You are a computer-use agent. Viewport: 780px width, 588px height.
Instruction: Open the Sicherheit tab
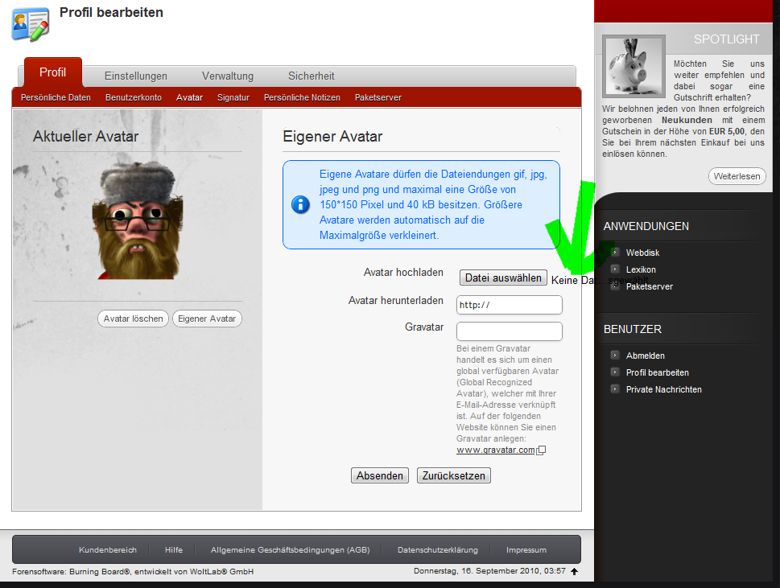tap(312, 76)
